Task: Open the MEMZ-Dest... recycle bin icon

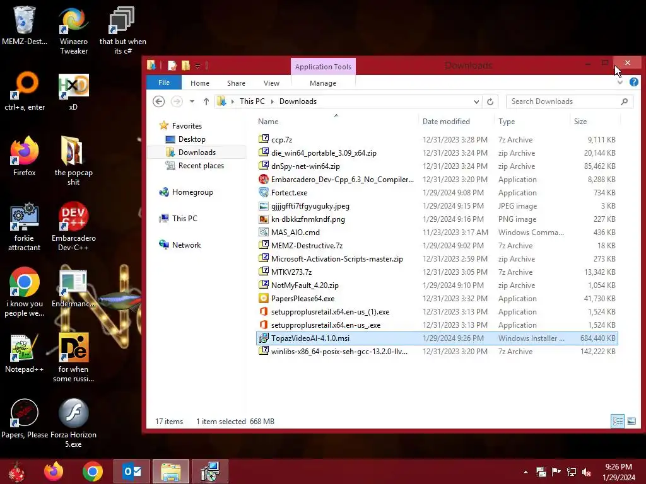Action: 25,25
